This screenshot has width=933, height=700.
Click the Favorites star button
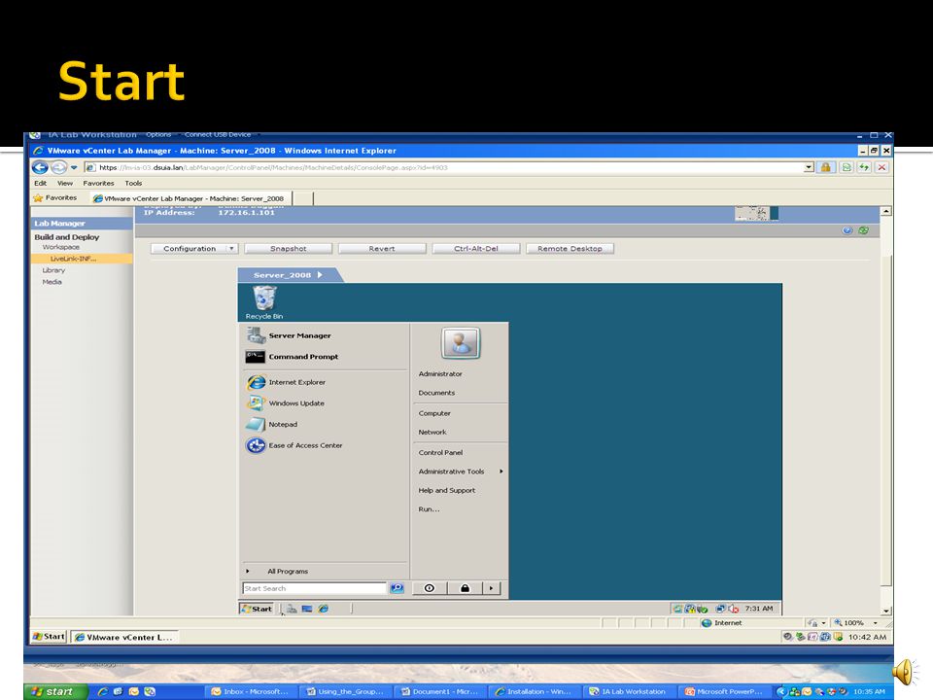click(x=54, y=197)
